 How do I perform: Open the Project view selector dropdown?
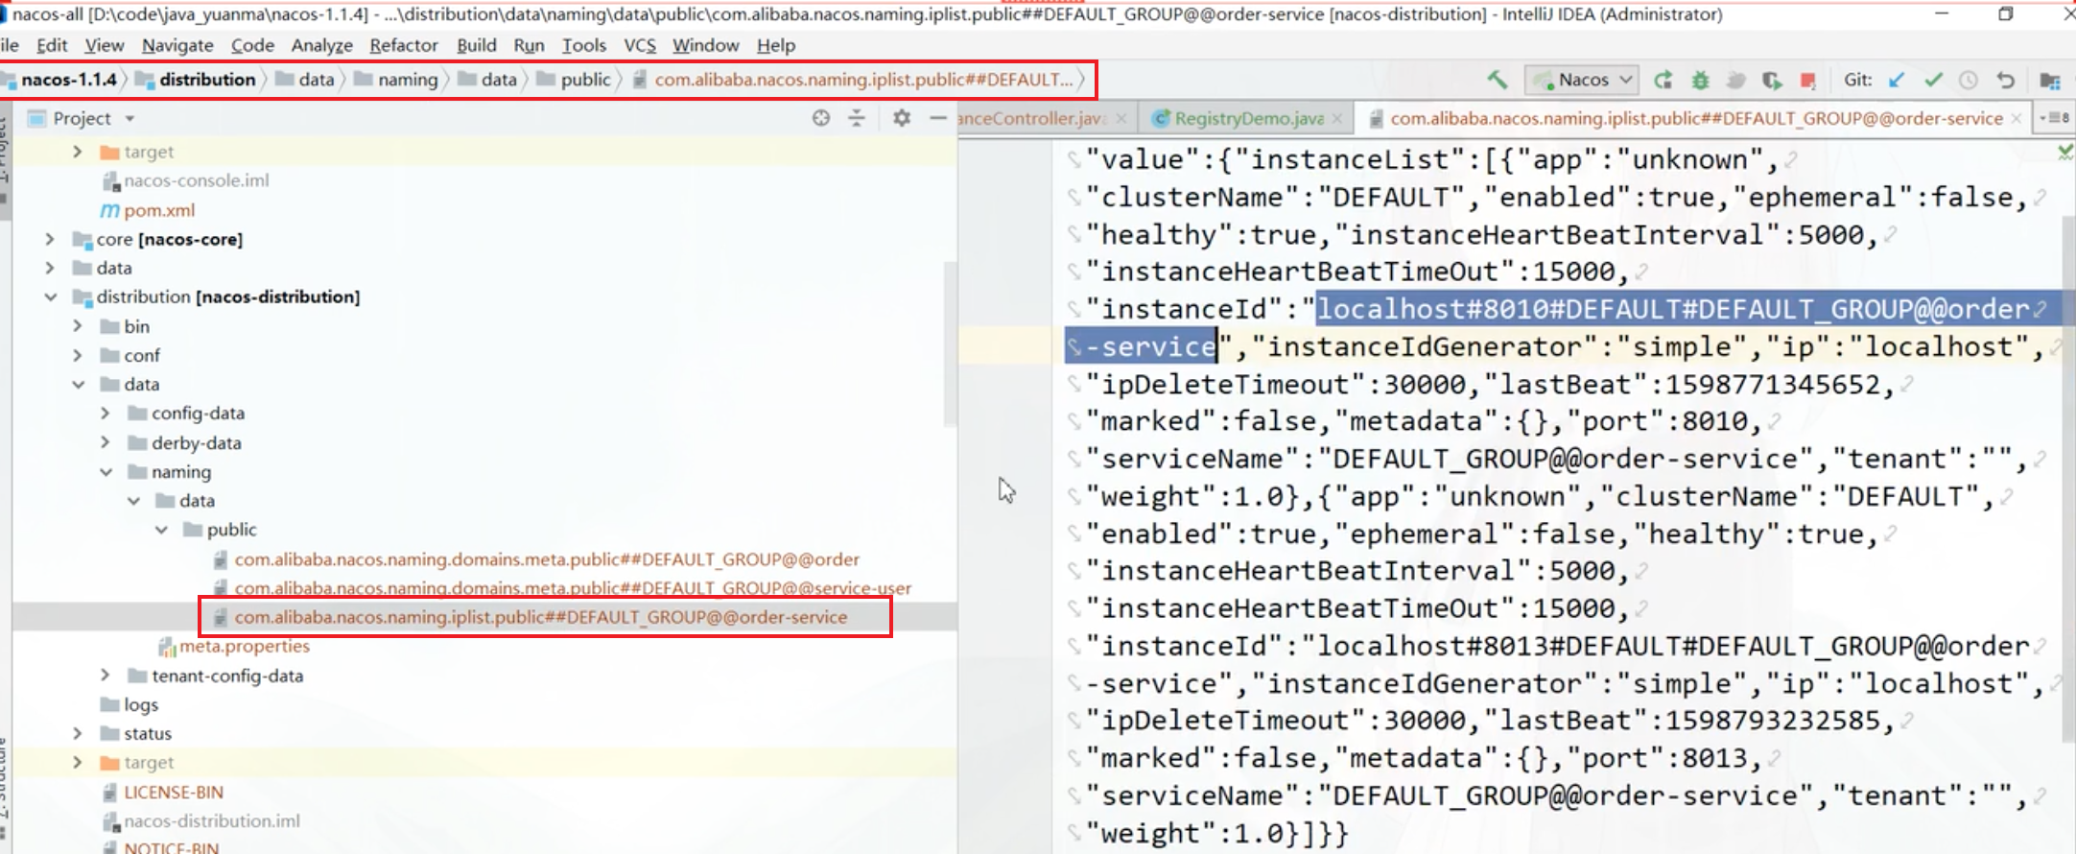coord(130,118)
